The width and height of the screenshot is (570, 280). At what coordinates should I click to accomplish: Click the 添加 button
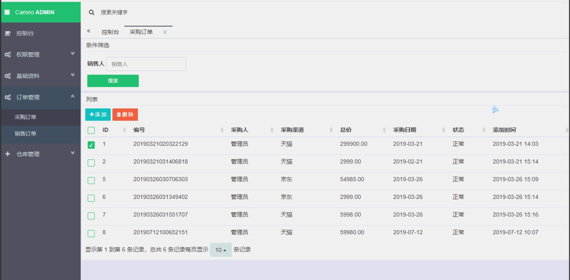point(98,115)
